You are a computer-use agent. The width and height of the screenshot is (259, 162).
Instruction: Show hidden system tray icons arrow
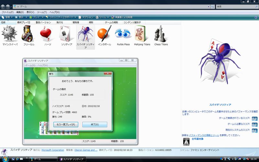(x=233, y=159)
